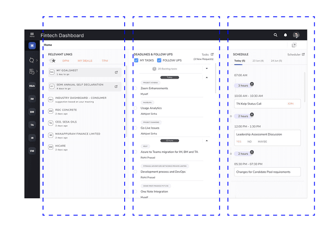This screenshot has width=334, height=231.
Task: Collapse the Today task group
Action: point(206,78)
